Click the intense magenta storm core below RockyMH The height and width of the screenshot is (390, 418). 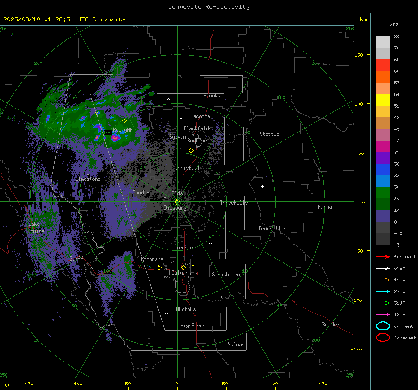point(115,138)
